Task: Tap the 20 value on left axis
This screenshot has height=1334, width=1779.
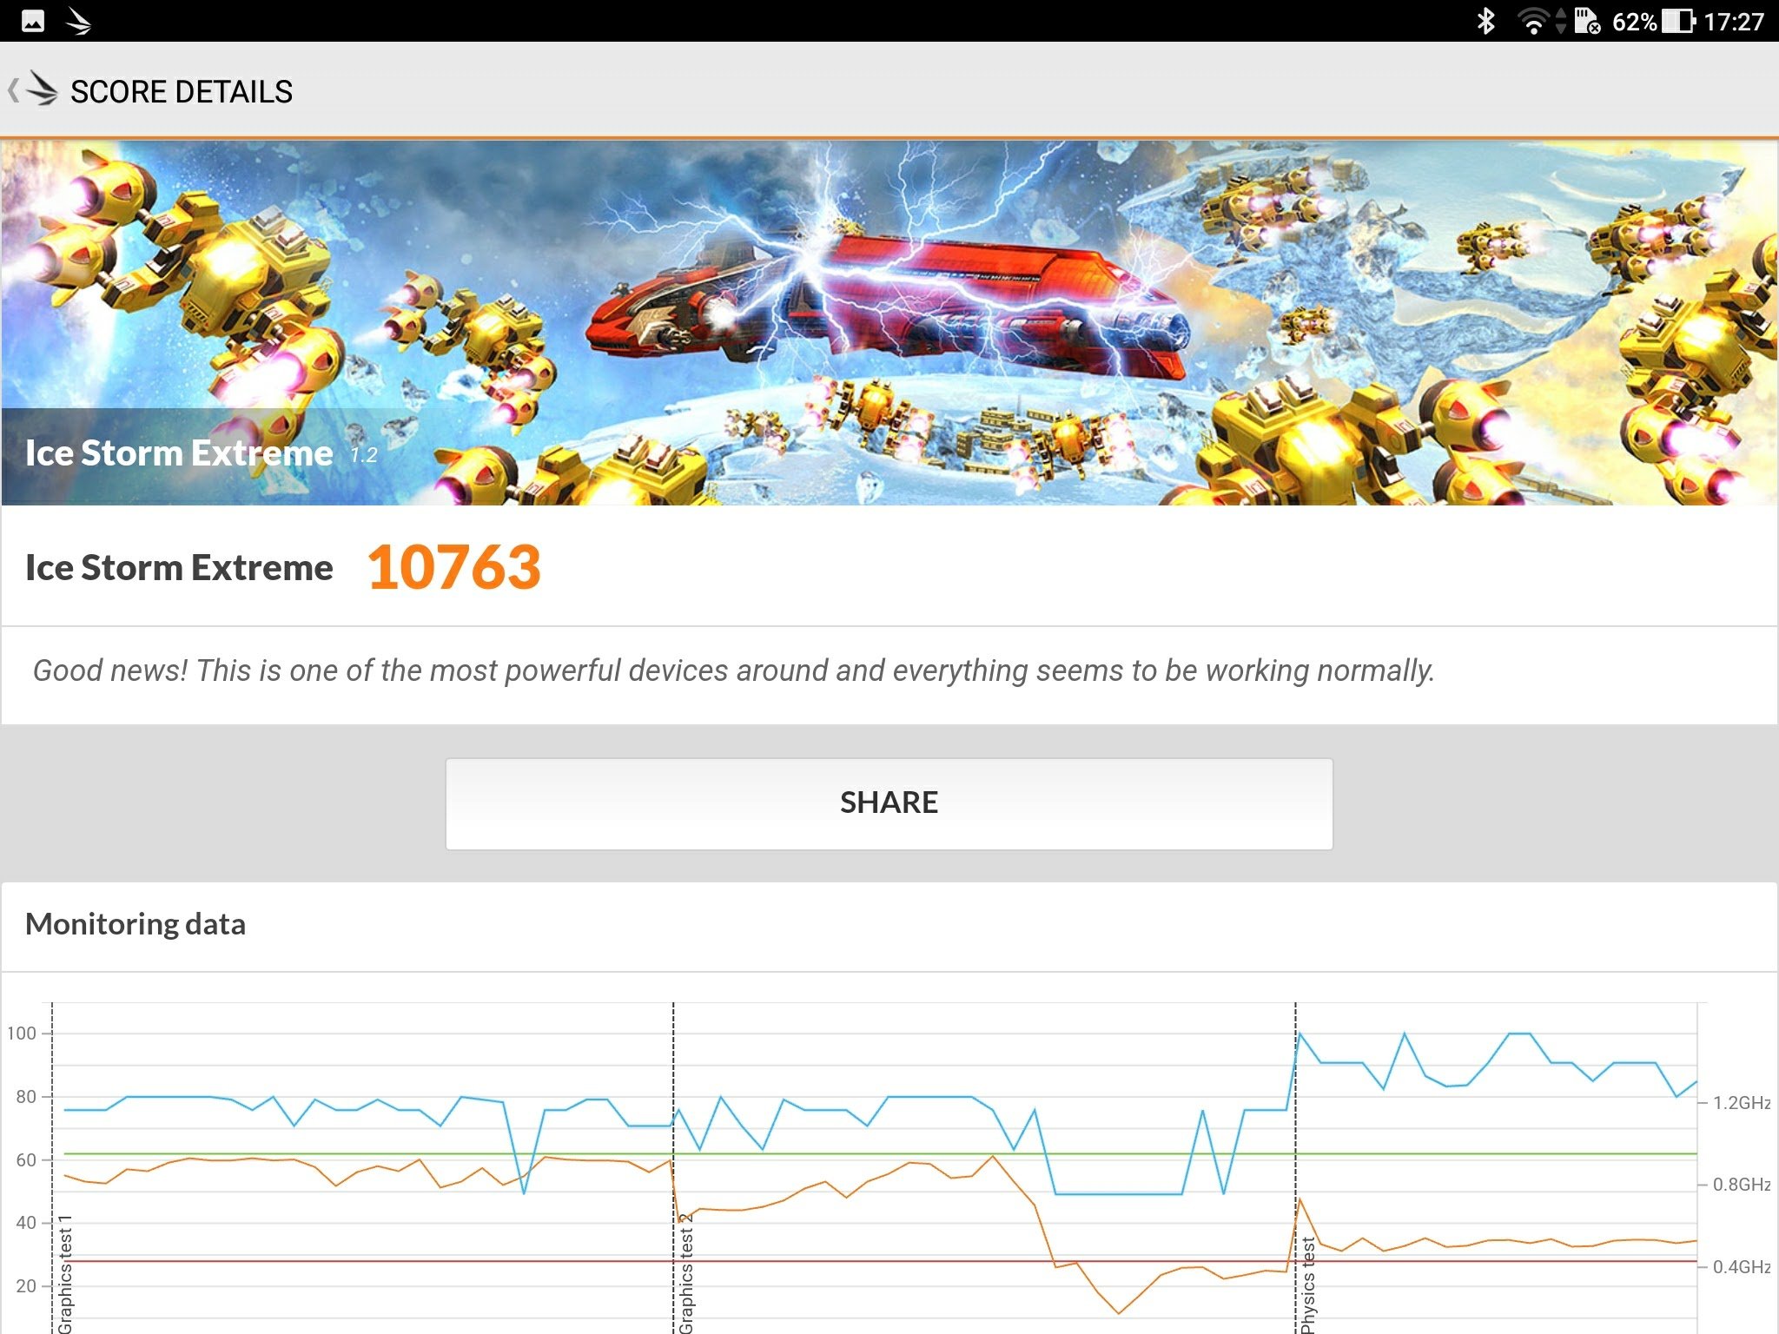Action: pos(26,1286)
